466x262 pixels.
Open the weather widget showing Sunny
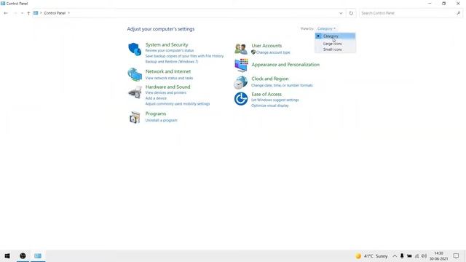pos(371,255)
